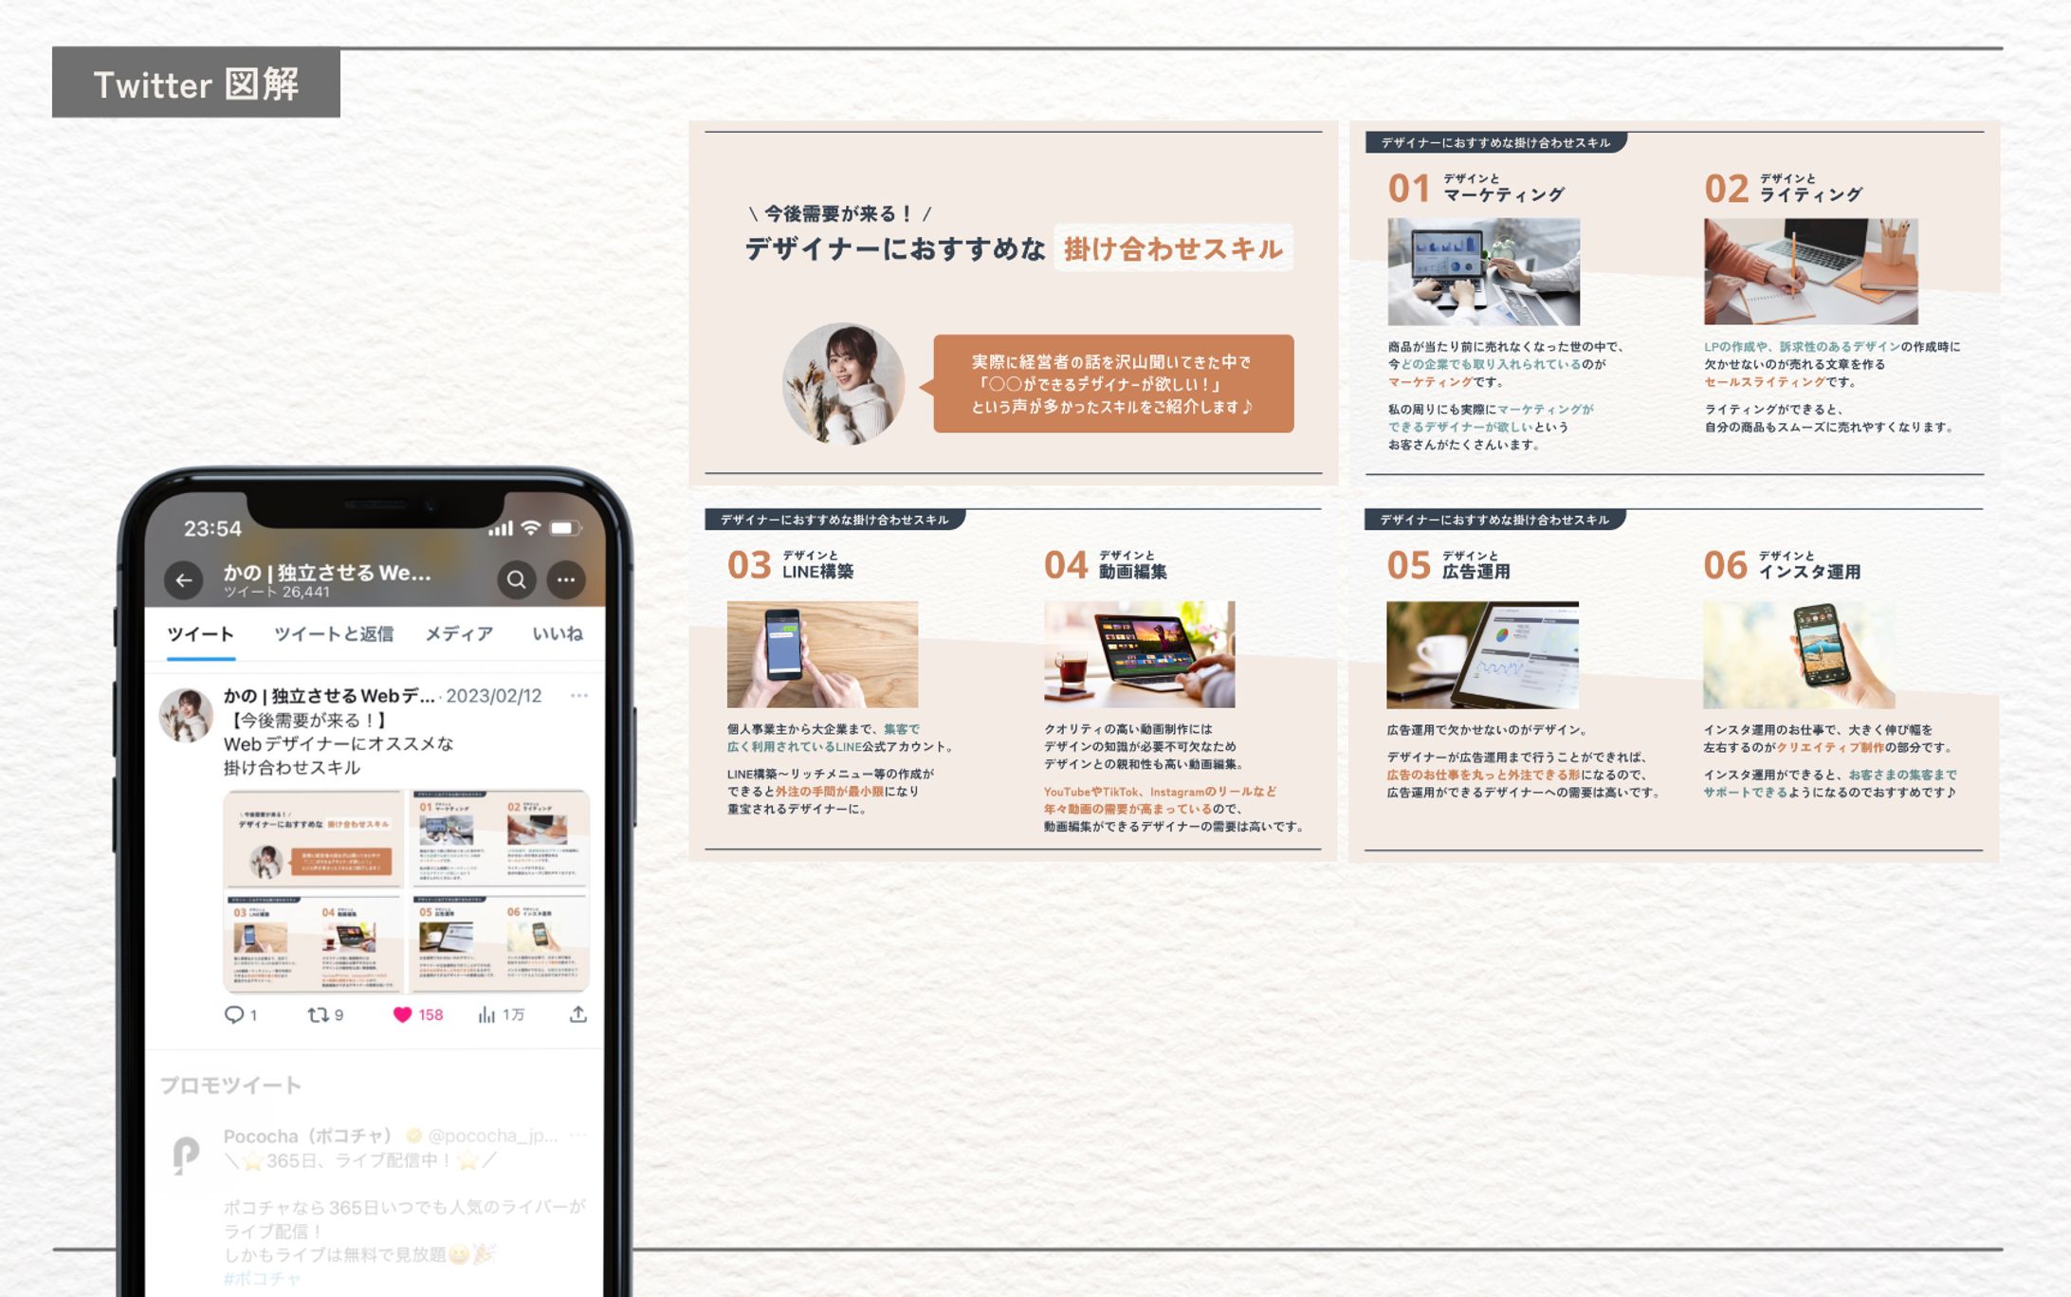Open first image thumbnail in tweet
The image size is (2071, 1297).
315,840
